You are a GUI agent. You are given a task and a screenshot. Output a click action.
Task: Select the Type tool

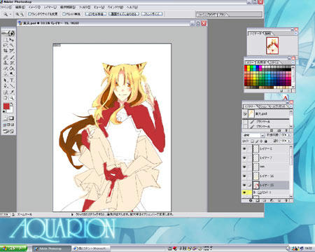click(x=12, y=80)
